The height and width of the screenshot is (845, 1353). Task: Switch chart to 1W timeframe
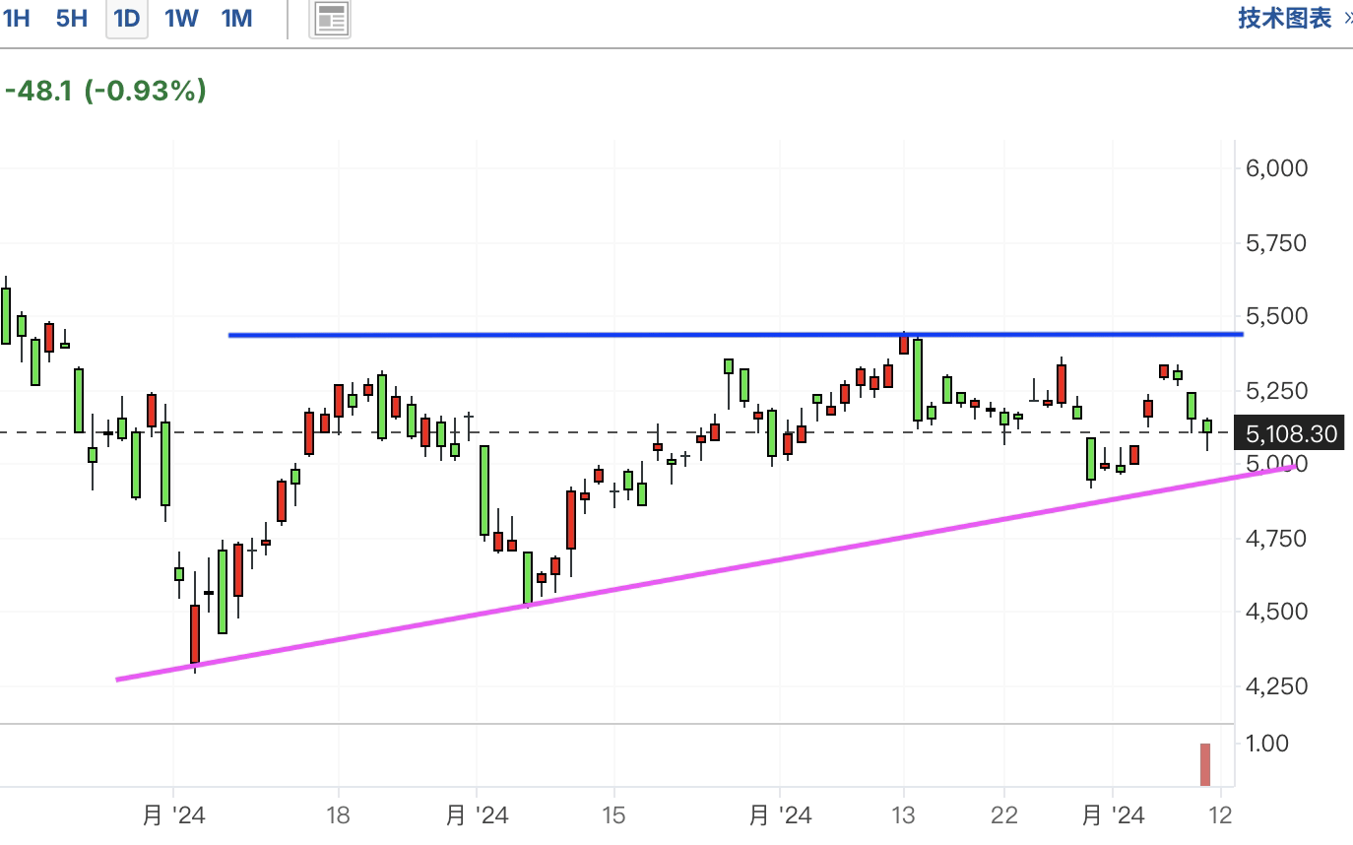181,18
